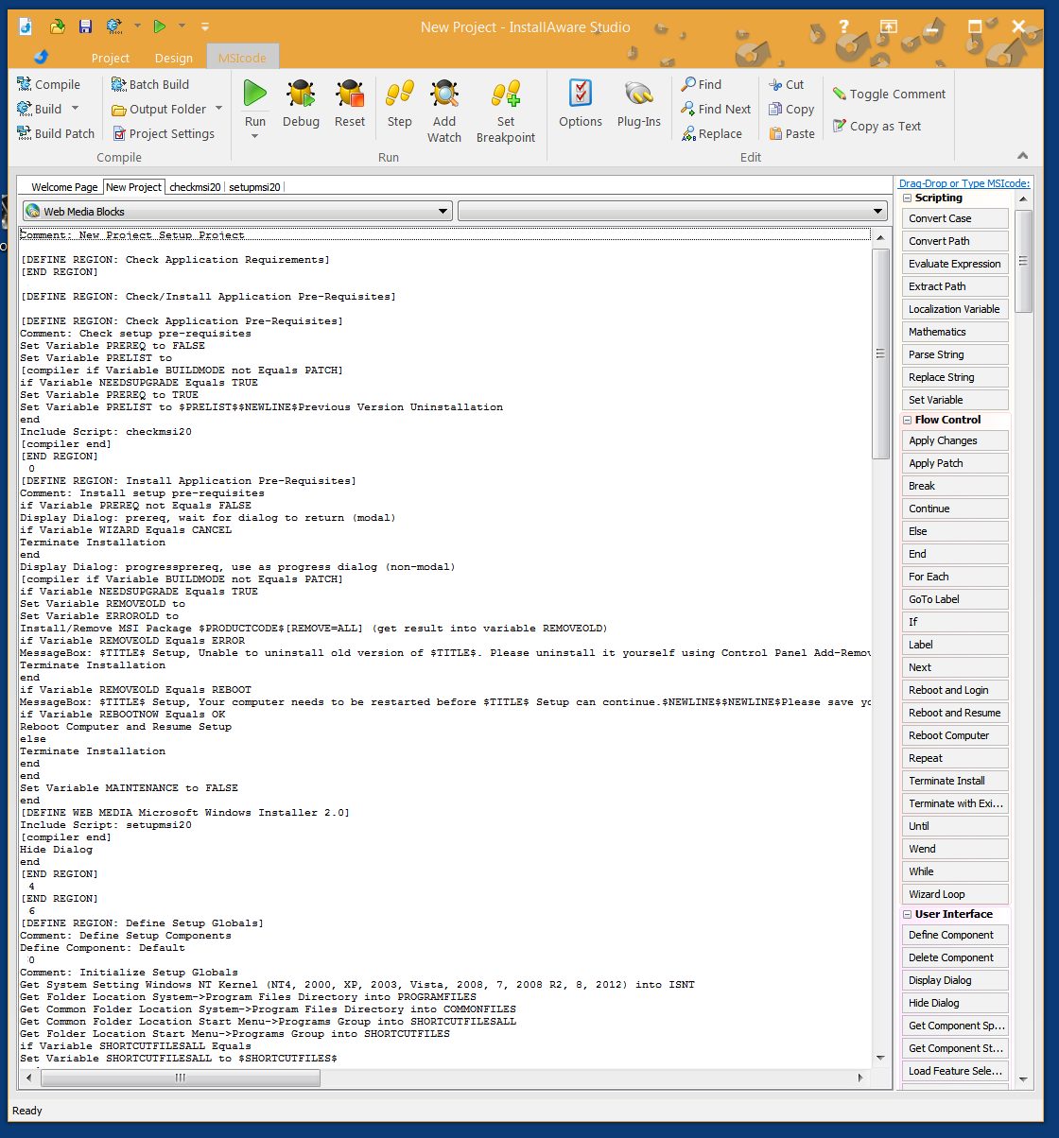The image size is (1059, 1138).
Task: Collapse the Flow Control command group
Action: coord(908,420)
